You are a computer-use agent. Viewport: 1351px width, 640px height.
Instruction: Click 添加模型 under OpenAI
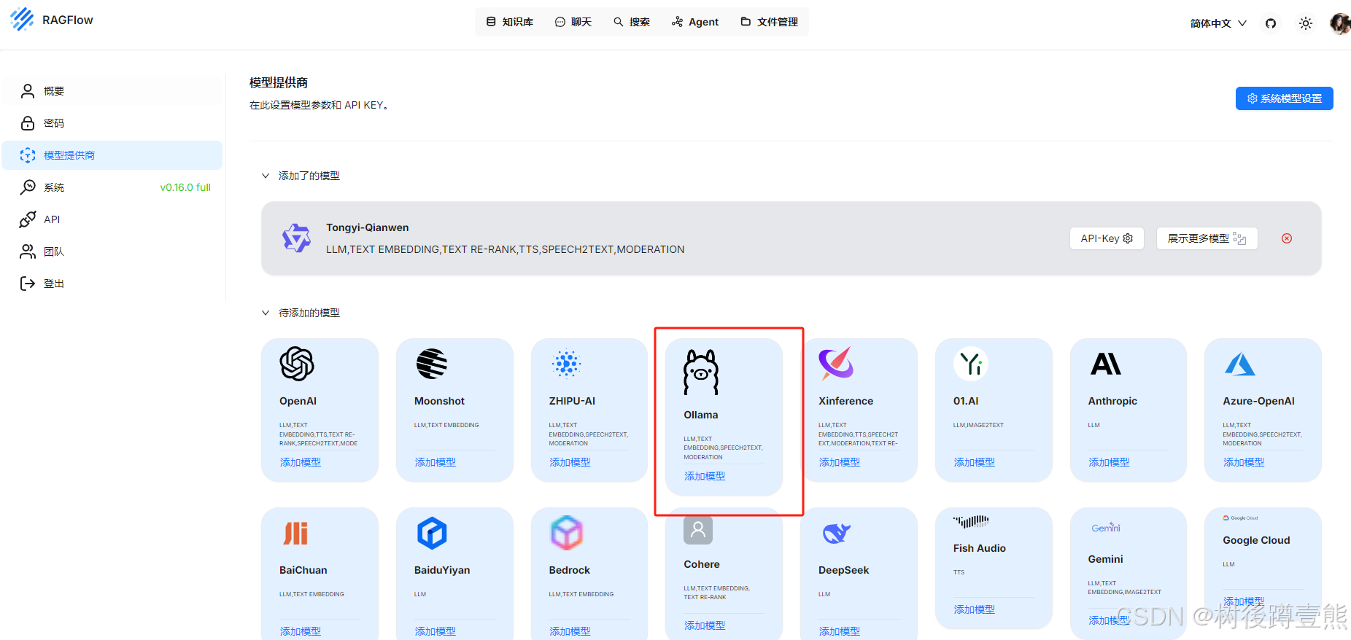pyautogui.click(x=301, y=462)
